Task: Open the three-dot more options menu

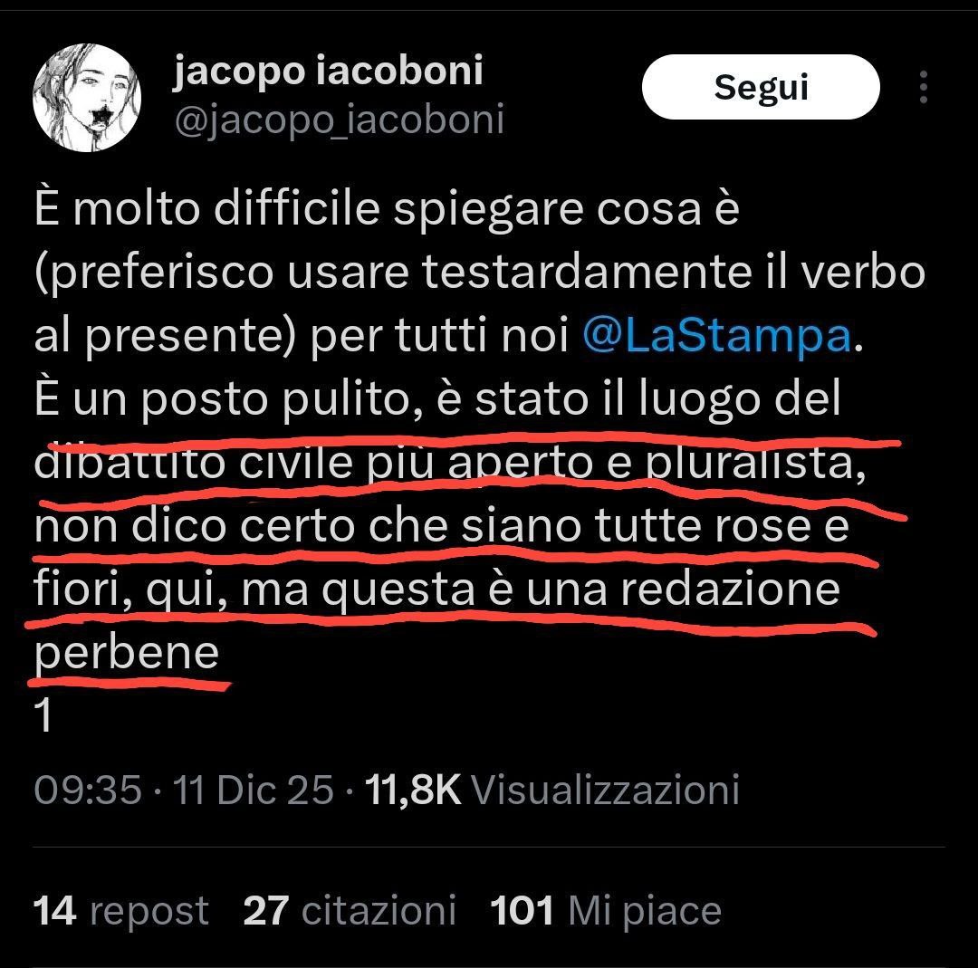Action: (924, 87)
